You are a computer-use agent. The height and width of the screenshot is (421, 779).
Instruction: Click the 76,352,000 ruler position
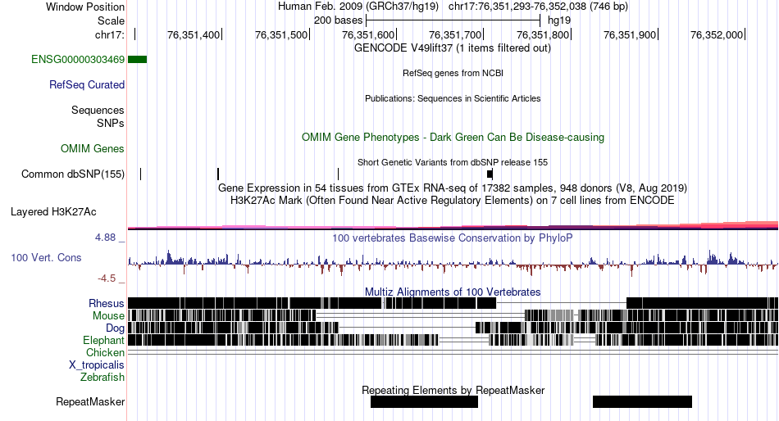click(717, 34)
